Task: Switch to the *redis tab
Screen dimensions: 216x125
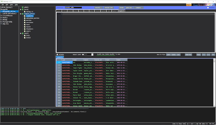Action: (64, 11)
